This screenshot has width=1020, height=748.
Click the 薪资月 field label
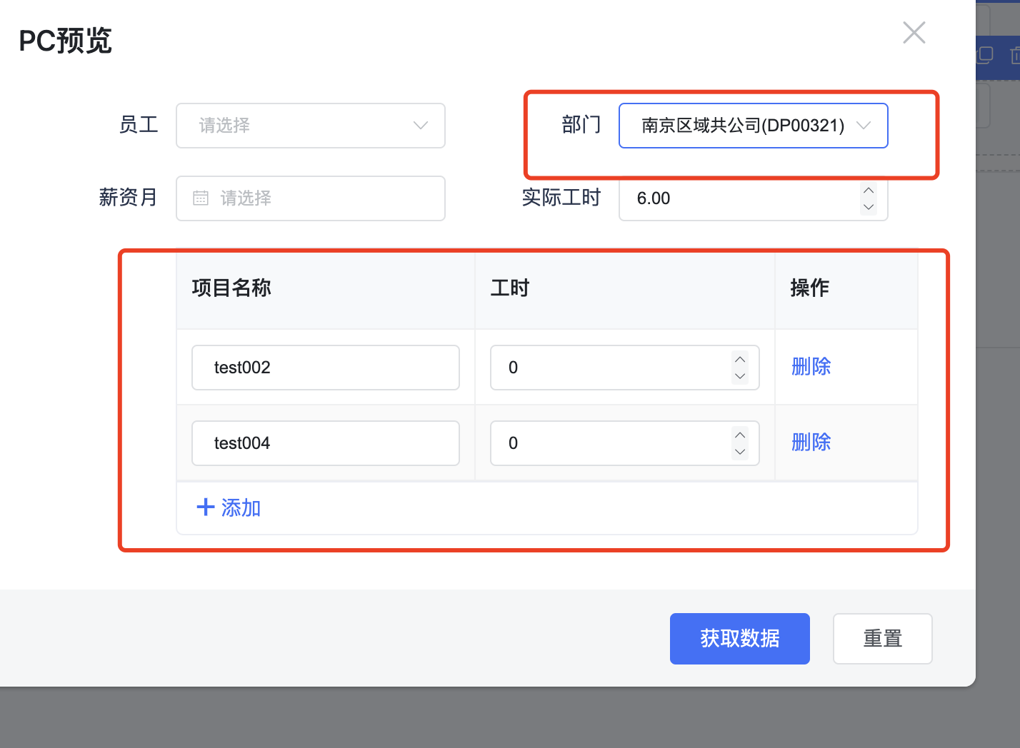(x=129, y=198)
